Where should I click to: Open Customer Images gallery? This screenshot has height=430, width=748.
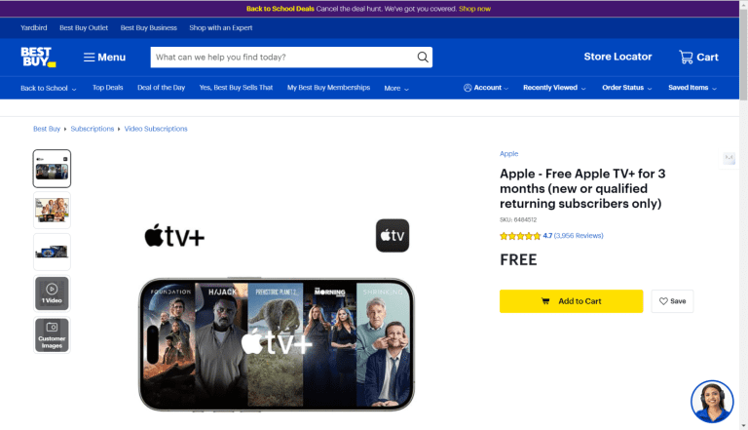[52, 334]
